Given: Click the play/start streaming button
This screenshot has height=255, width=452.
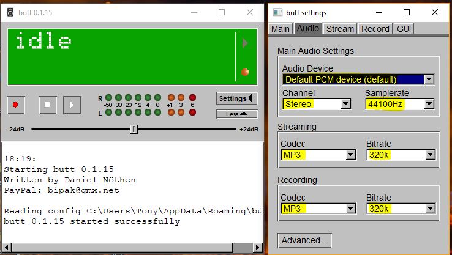Looking at the screenshot, I should point(72,105).
